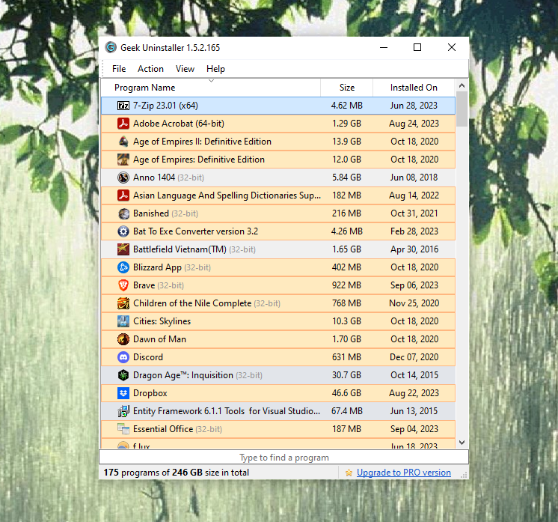Click Discord install date Dec 07, 2020

(x=414, y=357)
